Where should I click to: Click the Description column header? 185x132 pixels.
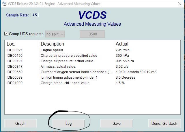[52, 44]
